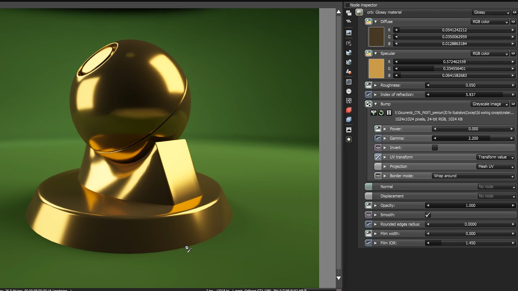Viewport: 518px width, 291px height.
Task: Click the film strip icon beside the texture path
Action: tap(389, 113)
